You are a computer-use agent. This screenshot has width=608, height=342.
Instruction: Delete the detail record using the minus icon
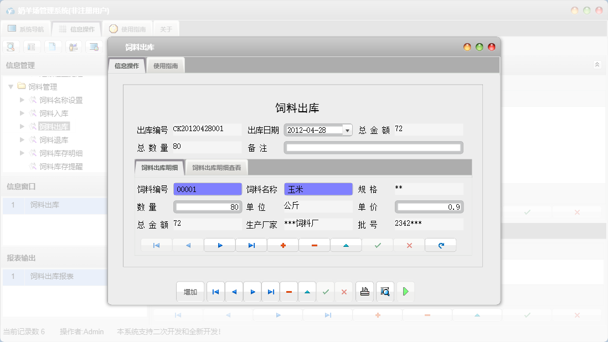(x=314, y=245)
